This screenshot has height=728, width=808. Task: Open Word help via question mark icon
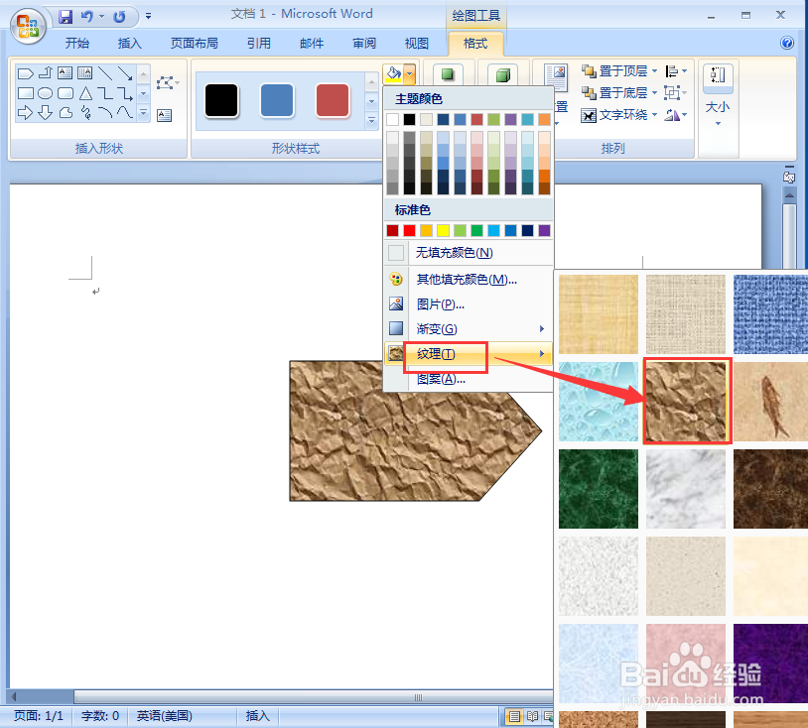[787, 43]
